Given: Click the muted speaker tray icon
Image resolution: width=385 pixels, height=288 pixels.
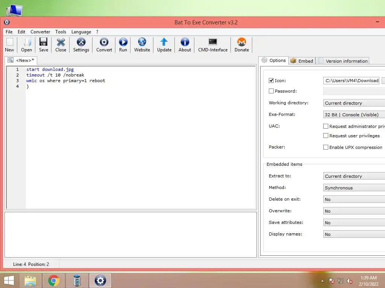Looking at the screenshot, I should 350,281.
